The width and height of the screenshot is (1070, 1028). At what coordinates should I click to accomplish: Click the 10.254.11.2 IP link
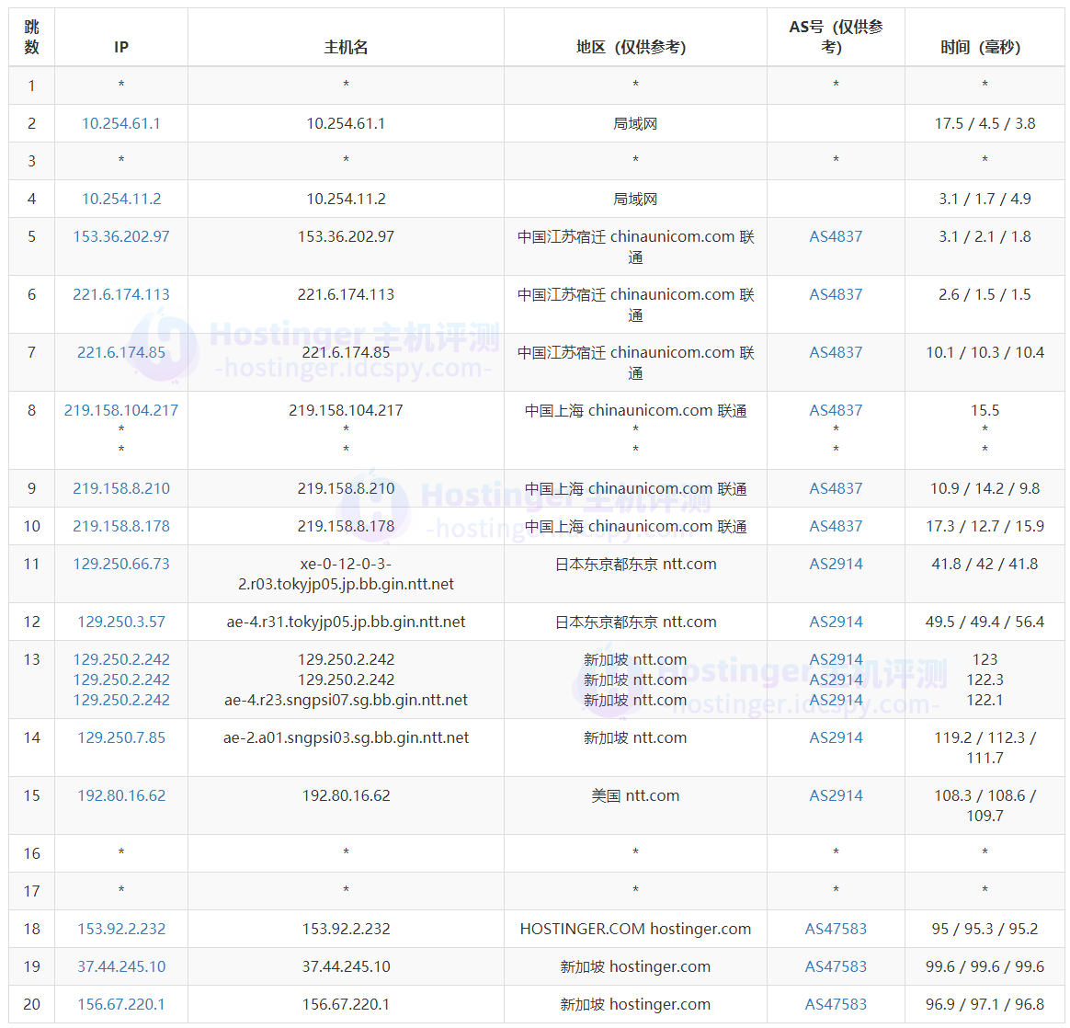pyautogui.click(x=120, y=199)
